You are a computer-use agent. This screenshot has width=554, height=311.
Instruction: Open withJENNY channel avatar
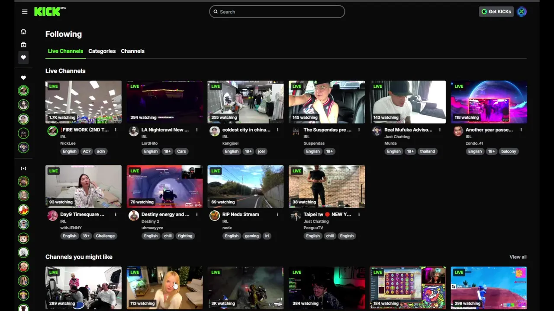pos(52,216)
